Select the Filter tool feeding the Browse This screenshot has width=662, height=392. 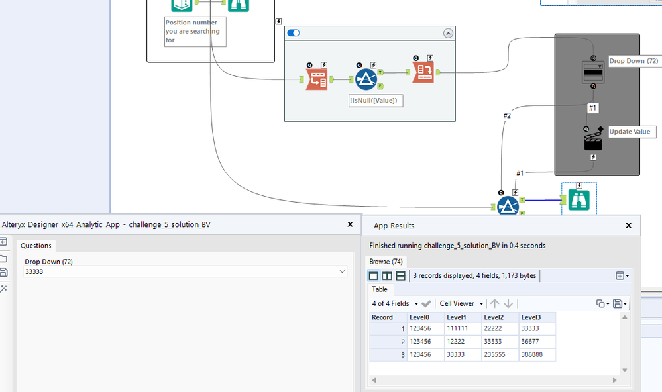(x=508, y=206)
